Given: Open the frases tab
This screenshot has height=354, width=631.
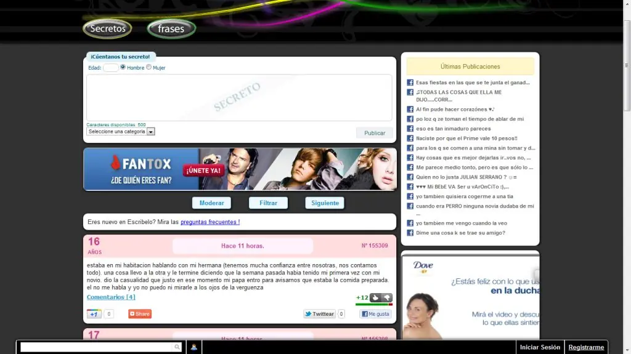Looking at the screenshot, I should tap(171, 28).
